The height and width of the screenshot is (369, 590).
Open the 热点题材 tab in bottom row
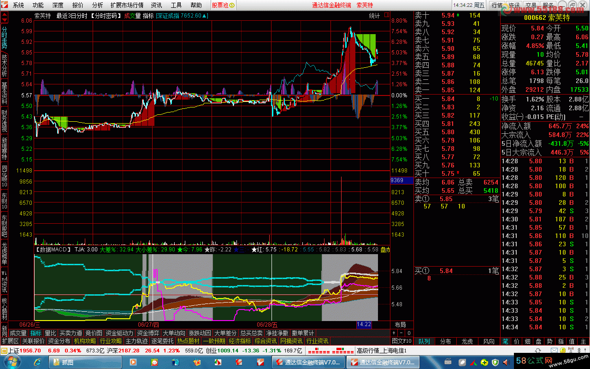188,341
